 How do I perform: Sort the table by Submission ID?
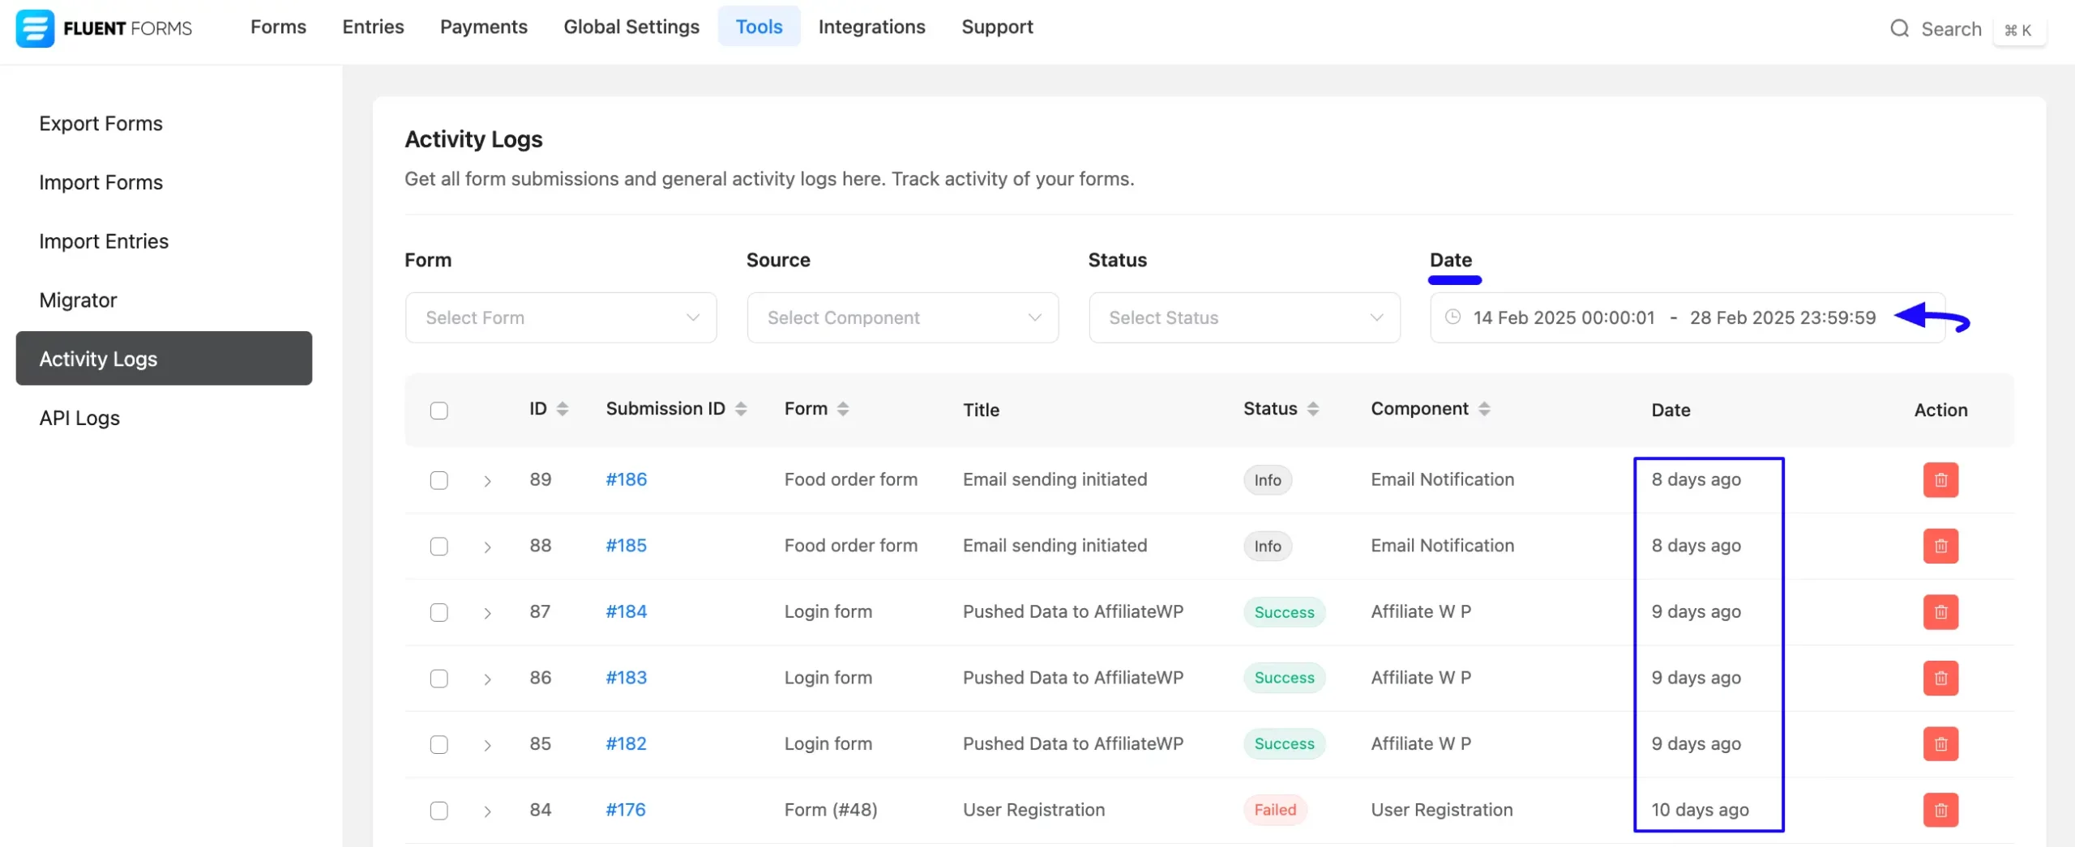741,409
